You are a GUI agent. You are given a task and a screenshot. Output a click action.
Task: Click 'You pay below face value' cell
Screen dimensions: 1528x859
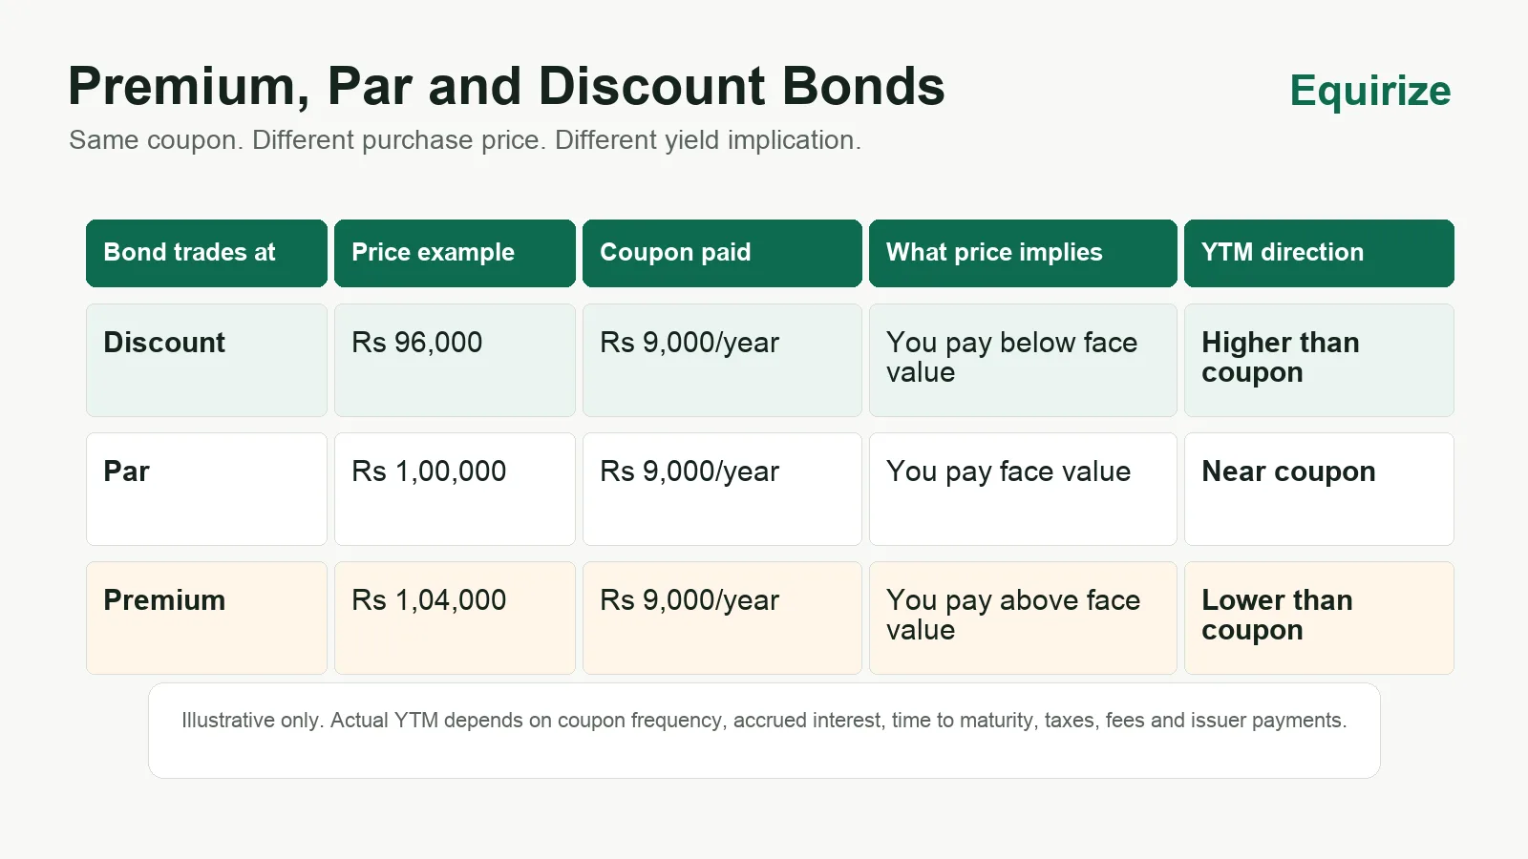[1023, 360]
